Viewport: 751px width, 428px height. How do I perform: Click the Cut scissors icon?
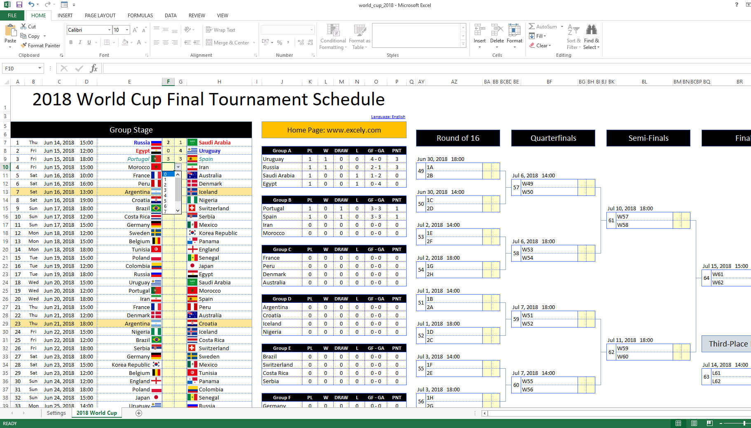click(24, 26)
